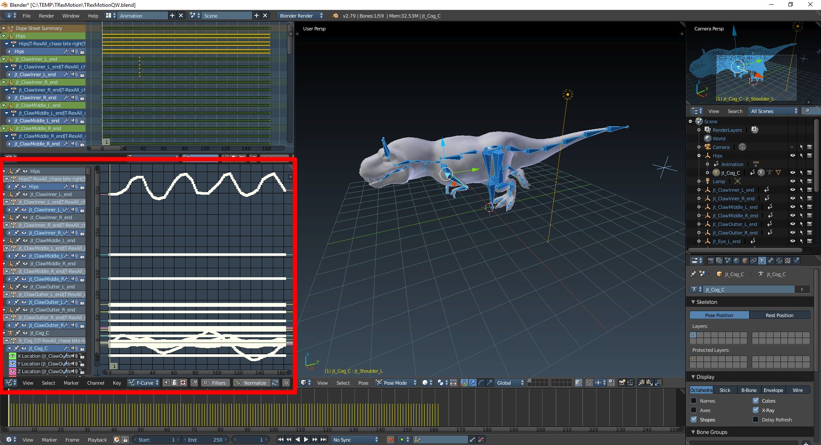Open the Channel menu in Graph Editor

[95, 383]
